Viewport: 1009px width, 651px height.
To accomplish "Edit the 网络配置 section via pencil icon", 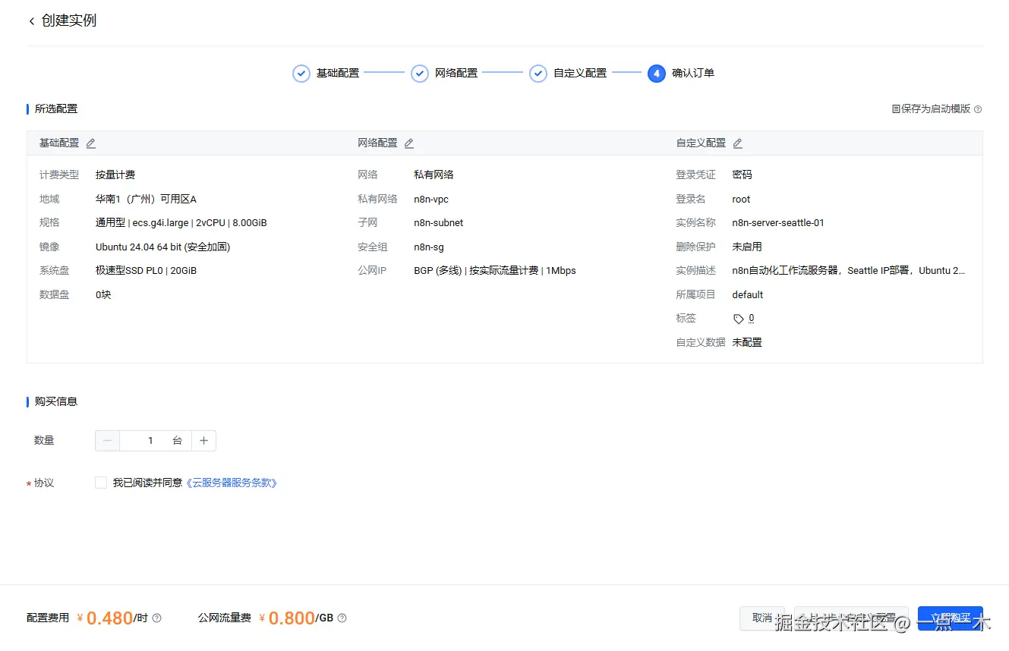I will [408, 143].
